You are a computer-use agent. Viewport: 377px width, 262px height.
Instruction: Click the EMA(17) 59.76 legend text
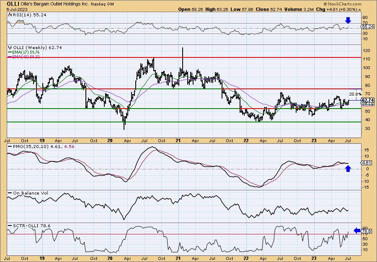[x=26, y=52]
